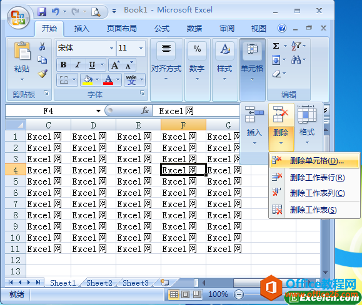The width and height of the screenshot is (362, 305).
Task: Switch to the Sheet3 tab
Action: click(136, 283)
